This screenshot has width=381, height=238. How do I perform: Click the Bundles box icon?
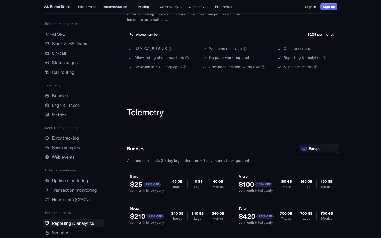pos(47,96)
